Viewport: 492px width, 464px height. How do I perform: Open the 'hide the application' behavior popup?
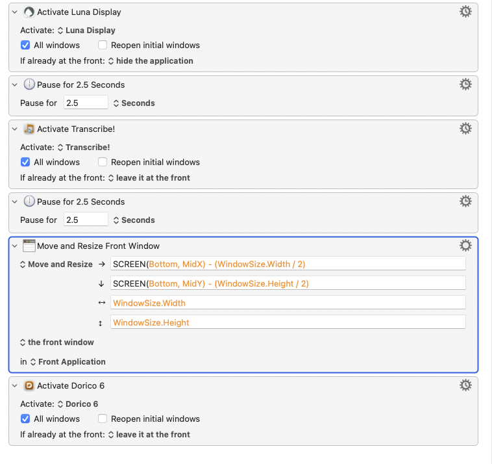pyautogui.click(x=150, y=61)
